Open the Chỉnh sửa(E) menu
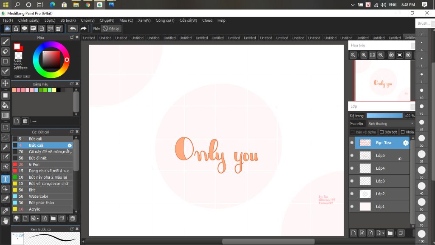435x245 pixels. click(28, 20)
